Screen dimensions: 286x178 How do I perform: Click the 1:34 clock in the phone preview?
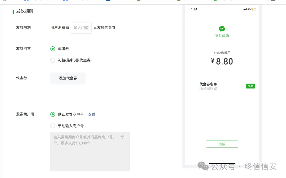194,9
